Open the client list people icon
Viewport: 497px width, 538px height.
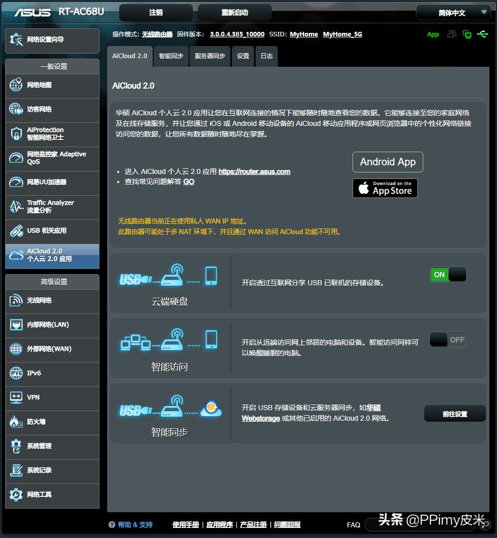451,34
